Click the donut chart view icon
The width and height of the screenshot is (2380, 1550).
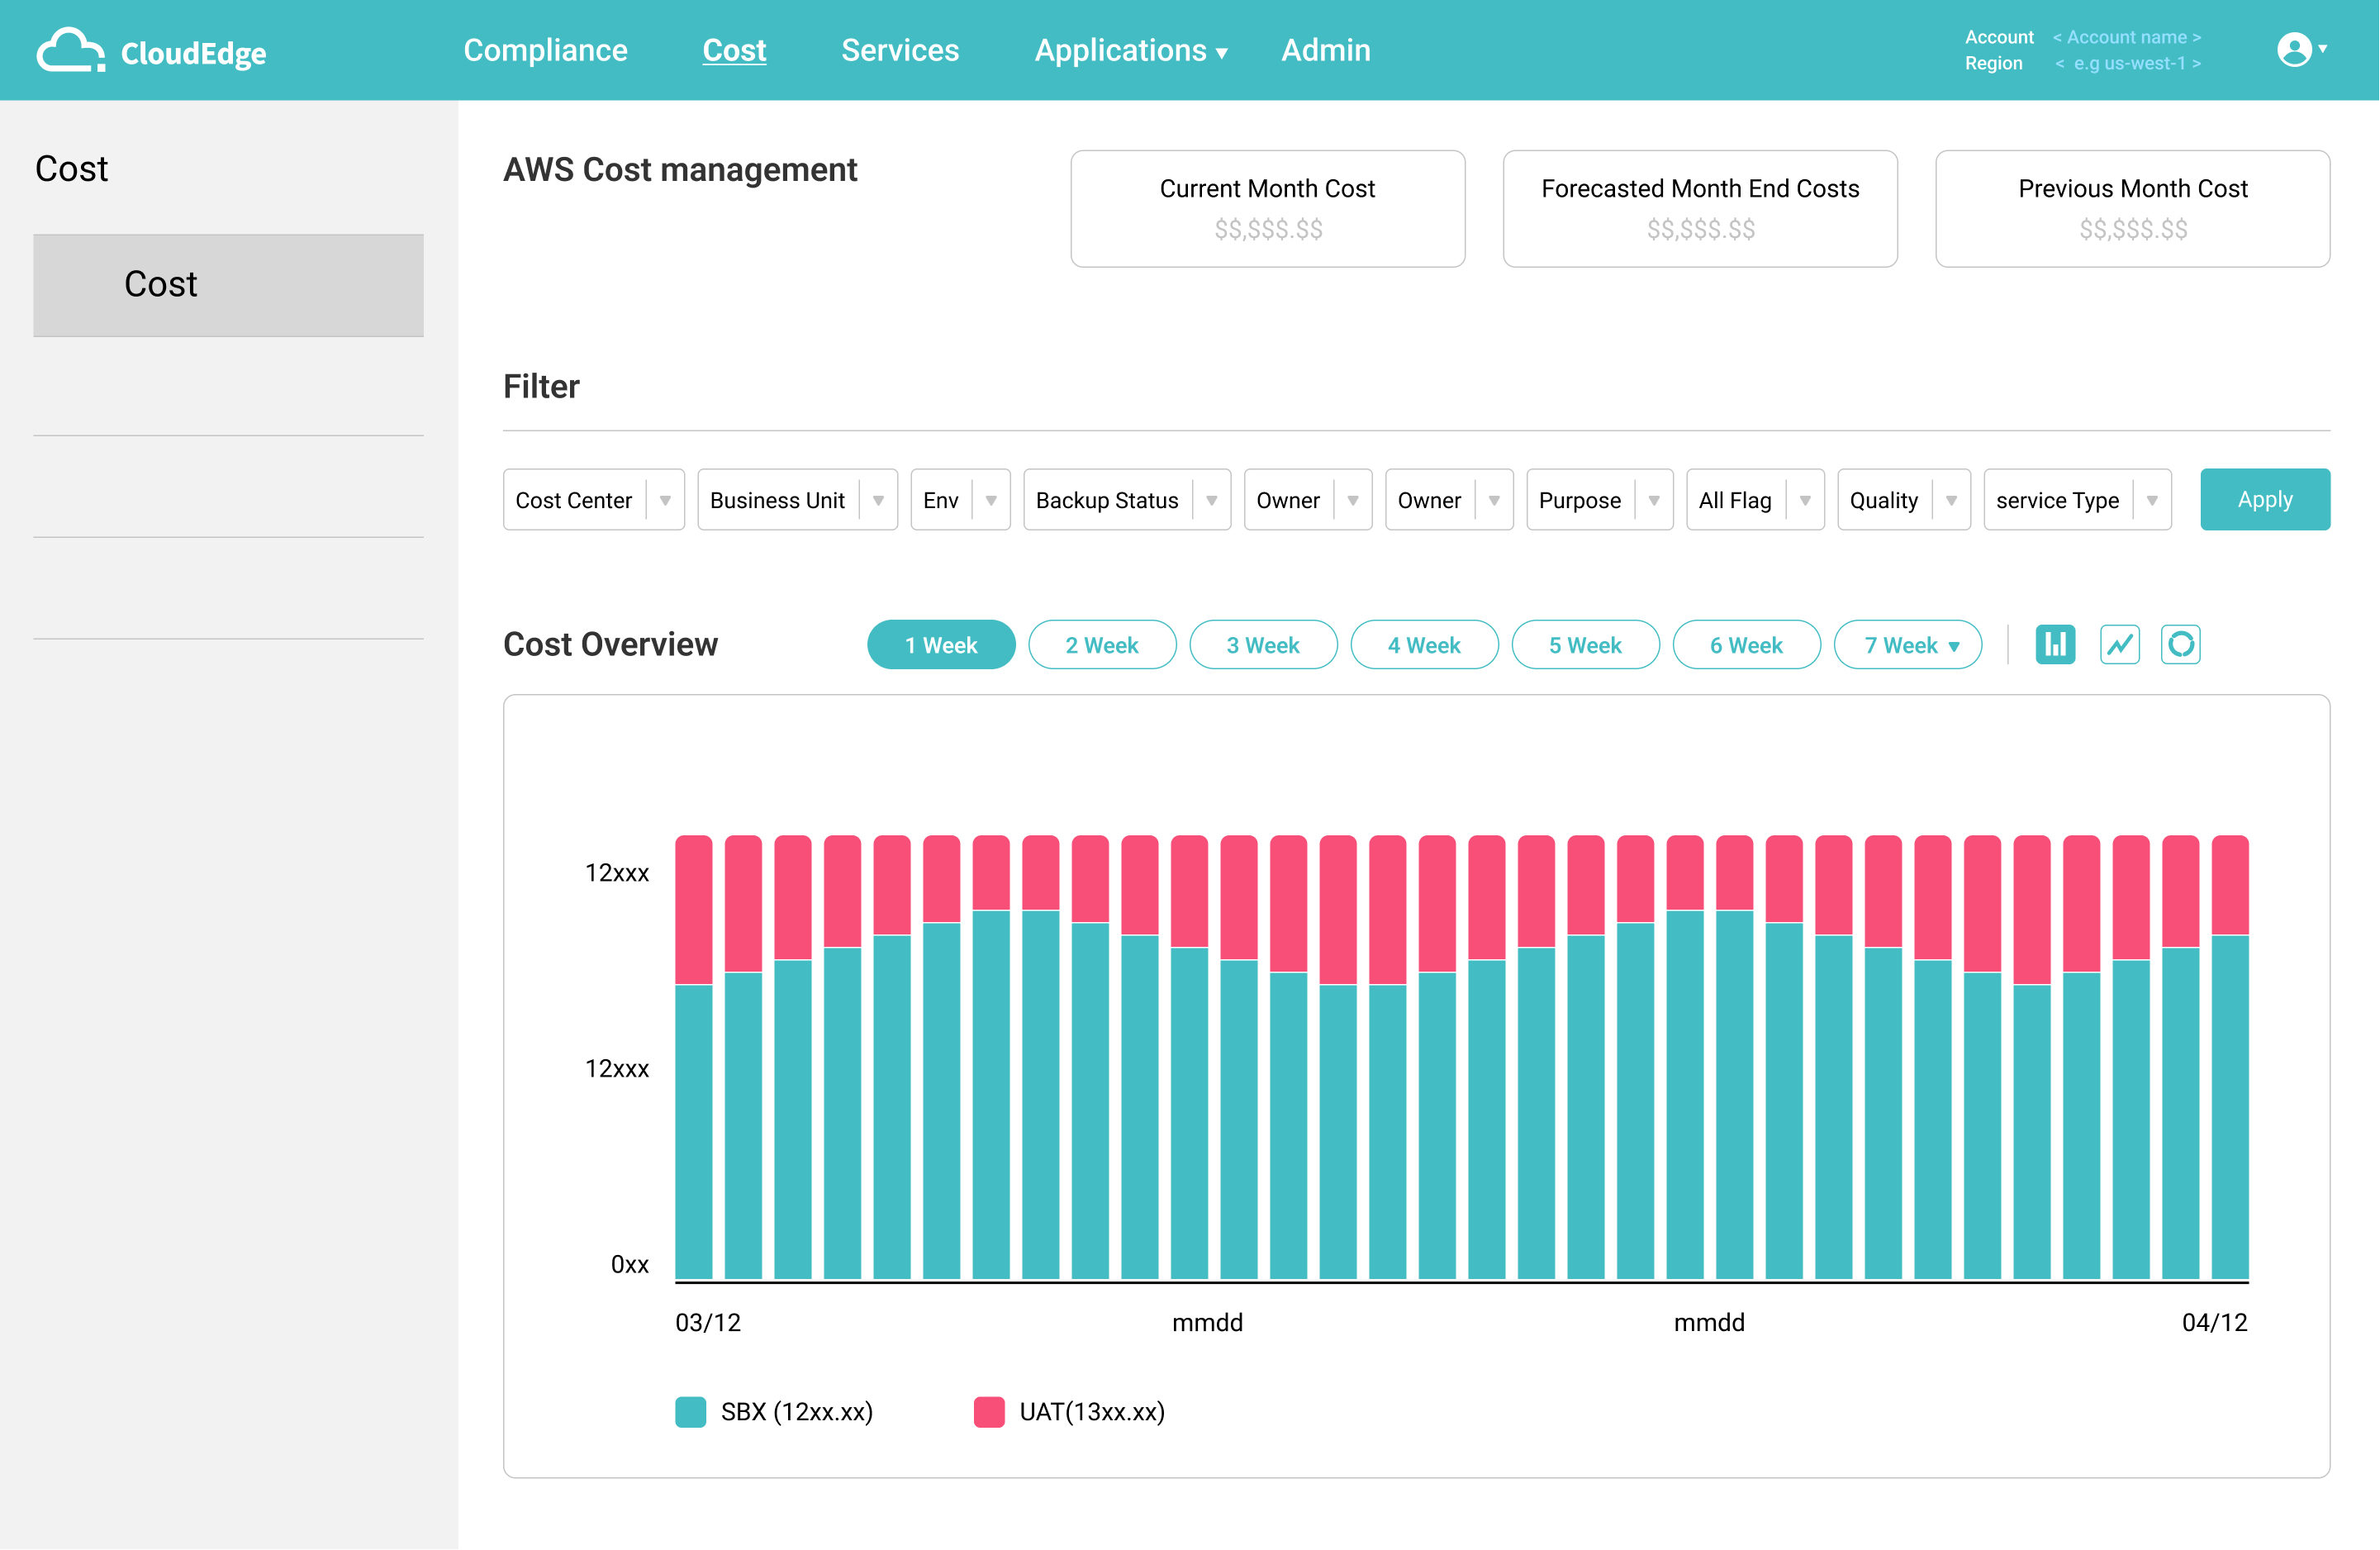(x=2181, y=644)
